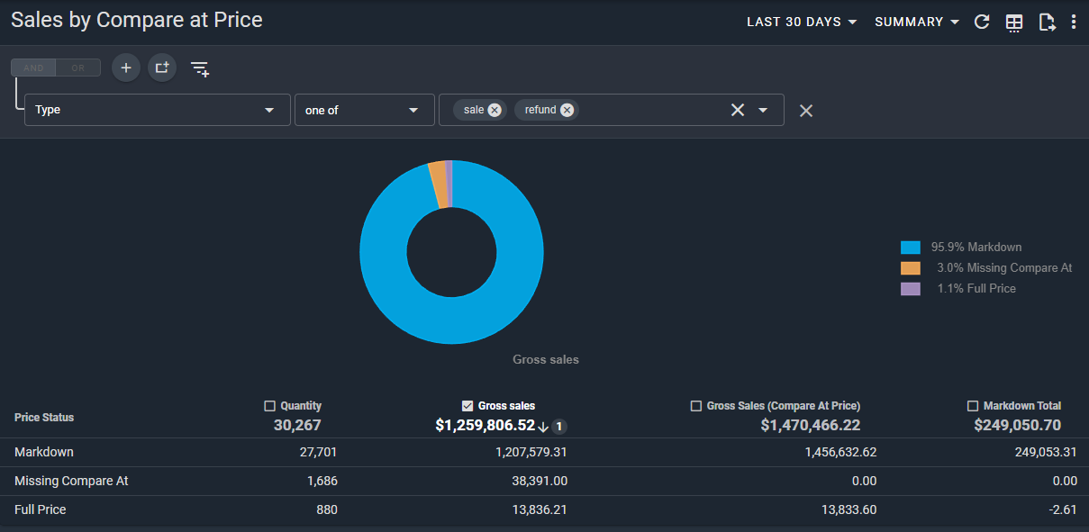The width and height of the screenshot is (1089, 532).
Task: Add a new filter condition with plus
Action: click(126, 68)
